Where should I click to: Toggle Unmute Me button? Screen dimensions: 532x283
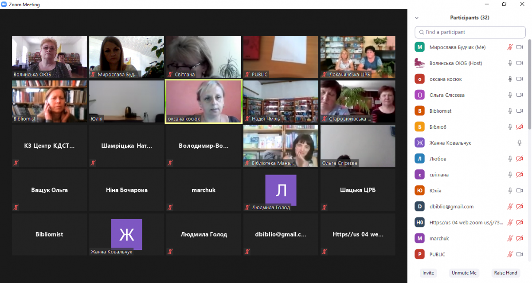pos(464,273)
